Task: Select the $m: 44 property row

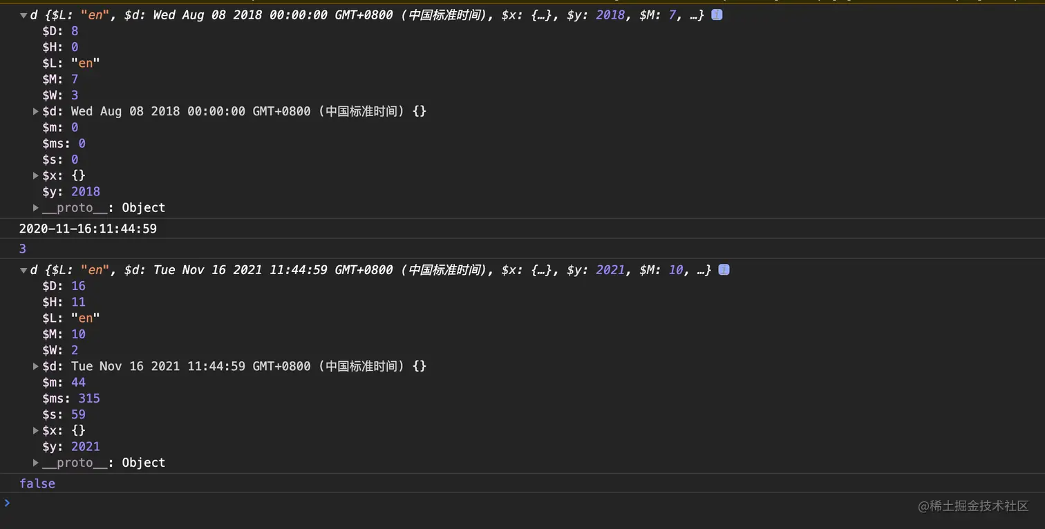Action: point(64,382)
